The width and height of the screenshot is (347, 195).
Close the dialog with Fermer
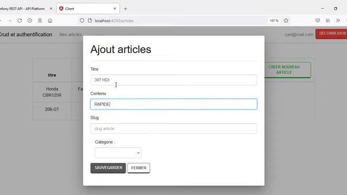point(139,168)
